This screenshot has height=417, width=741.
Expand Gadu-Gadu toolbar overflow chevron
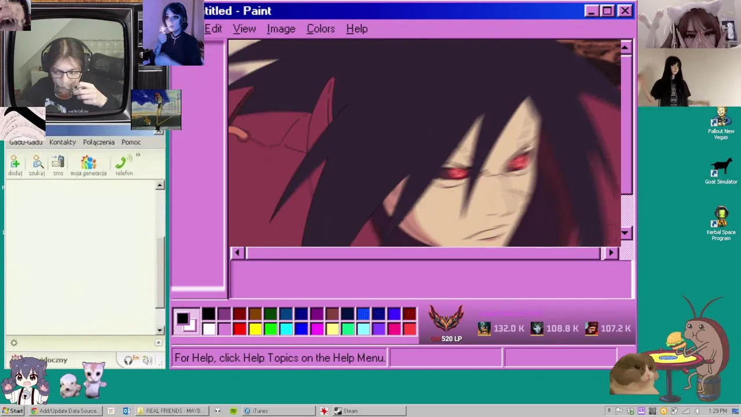pos(138,155)
